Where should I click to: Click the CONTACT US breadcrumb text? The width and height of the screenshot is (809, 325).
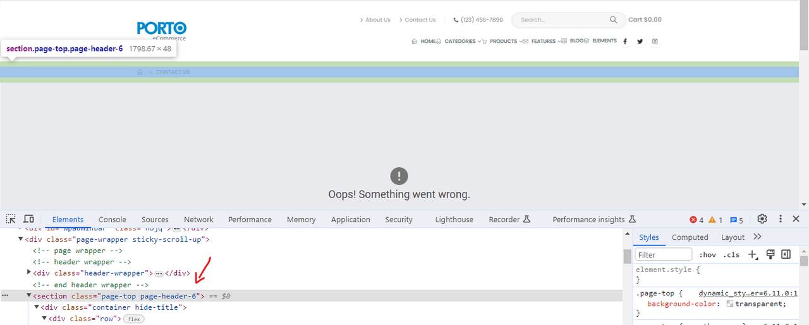click(x=173, y=72)
